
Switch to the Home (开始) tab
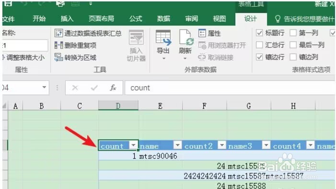[x=39, y=19]
